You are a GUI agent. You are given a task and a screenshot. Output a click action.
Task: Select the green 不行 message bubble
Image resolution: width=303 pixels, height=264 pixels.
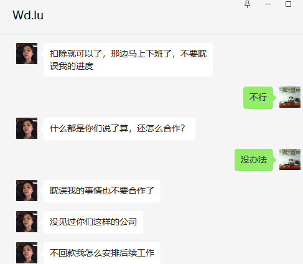[x=258, y=98]
